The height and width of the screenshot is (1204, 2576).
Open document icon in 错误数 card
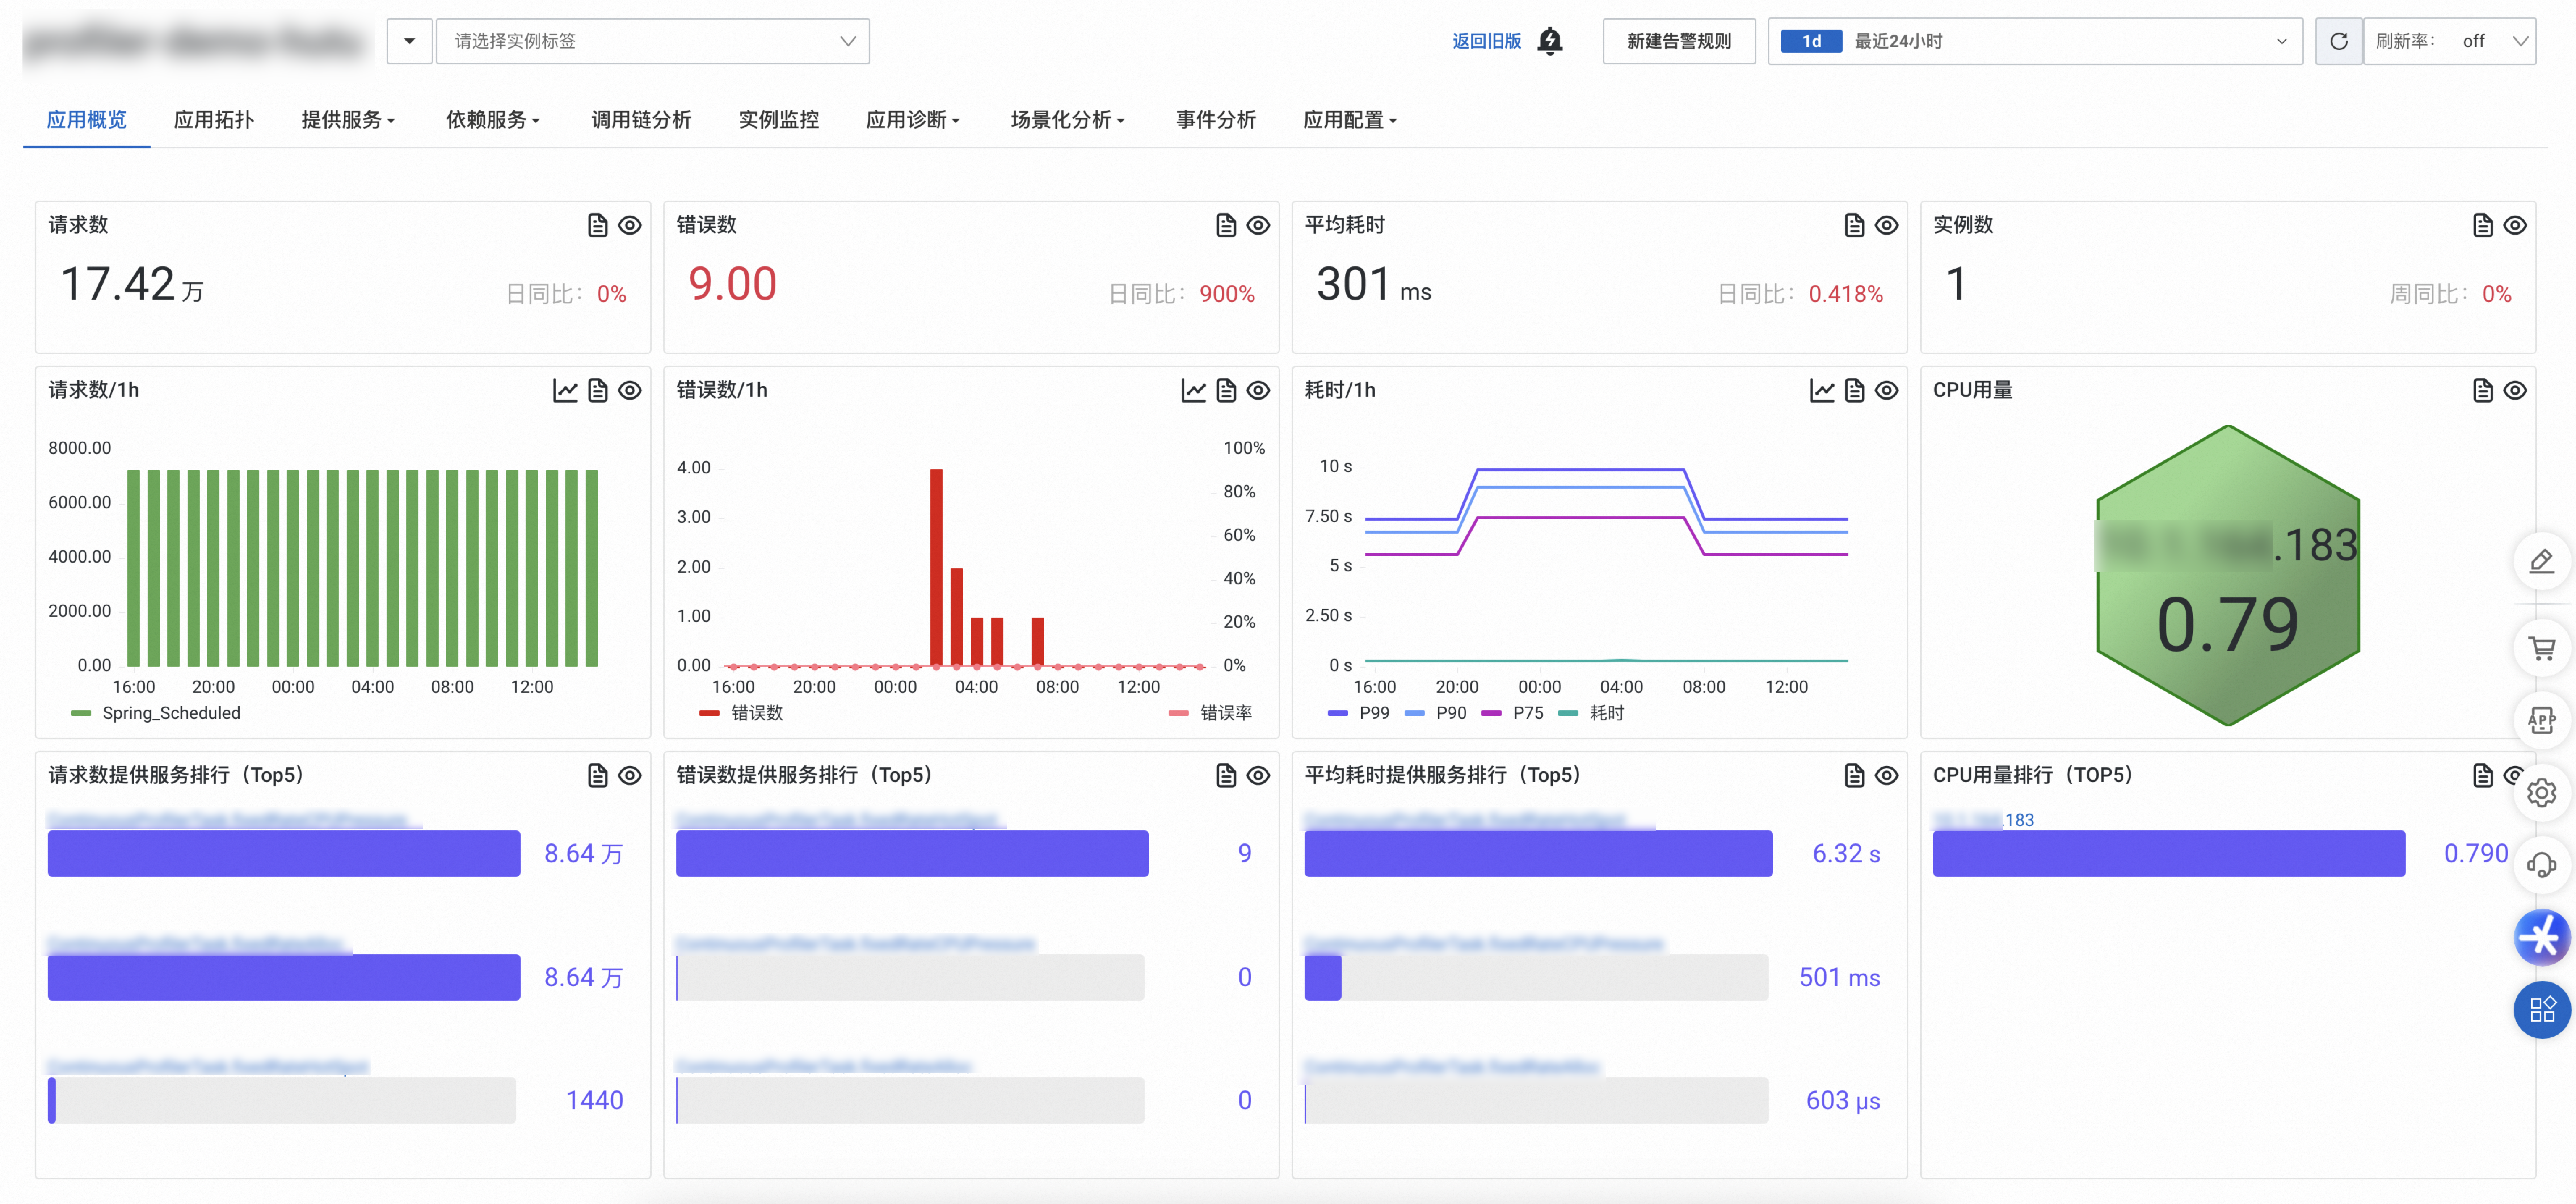point(1226,225)
